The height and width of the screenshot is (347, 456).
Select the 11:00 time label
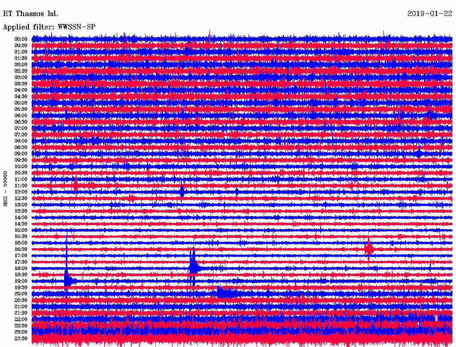click(x=21, y=179)
